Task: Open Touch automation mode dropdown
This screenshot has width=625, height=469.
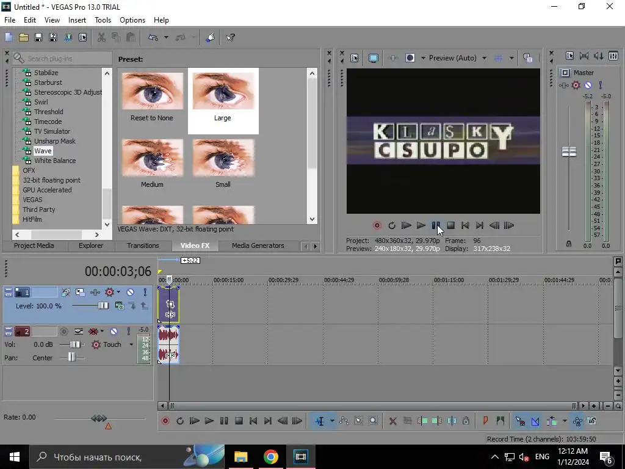Action: click(131, 344)
